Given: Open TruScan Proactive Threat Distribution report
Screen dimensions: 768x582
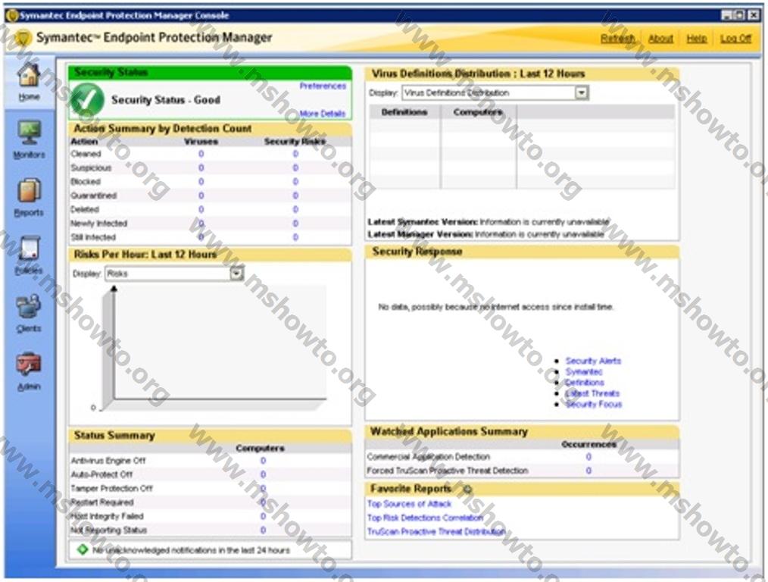Looking at the screenshot, I should (x=436, y=531).
